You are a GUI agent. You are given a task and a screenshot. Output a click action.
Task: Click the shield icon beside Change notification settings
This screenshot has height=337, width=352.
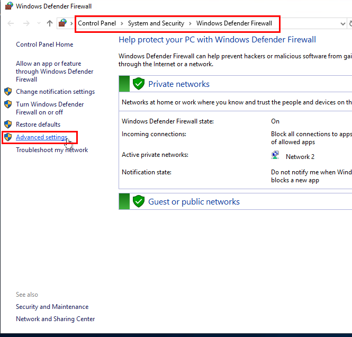(x=8, y=92)
